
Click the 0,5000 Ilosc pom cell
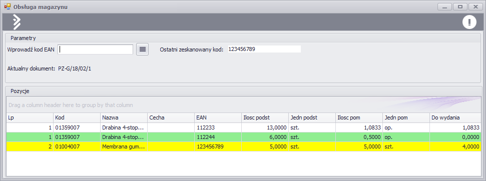359,137
